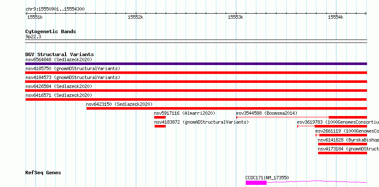Screen dimensions: 379x187
Task: Select the red nsv4184573 variant bar
Action: [196, 82]
